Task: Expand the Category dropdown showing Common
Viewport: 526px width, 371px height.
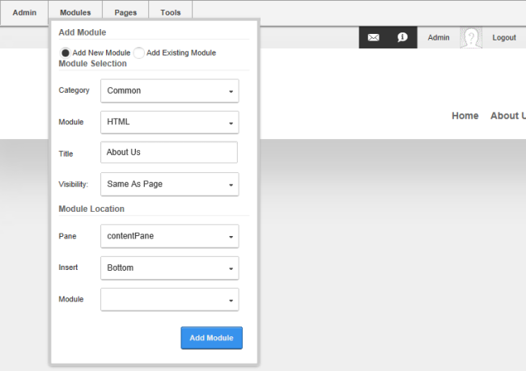Action: coord(170,91)
